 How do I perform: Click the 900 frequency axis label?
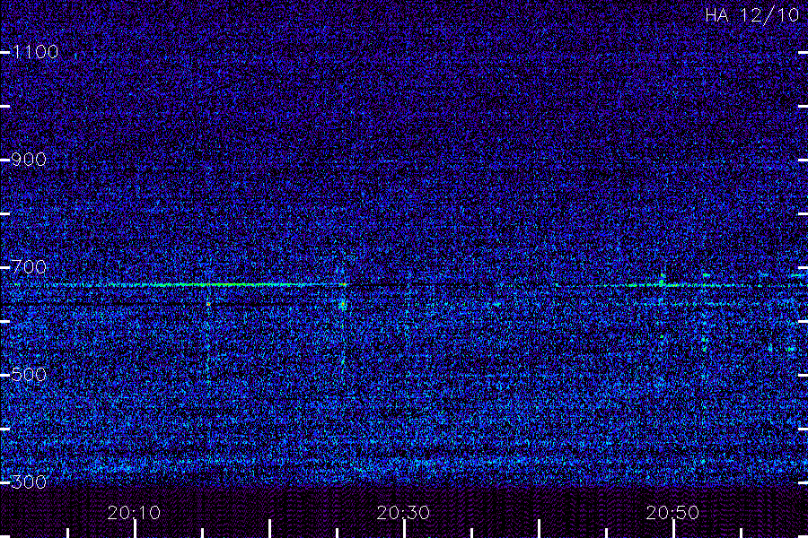(x=29, y=160)
